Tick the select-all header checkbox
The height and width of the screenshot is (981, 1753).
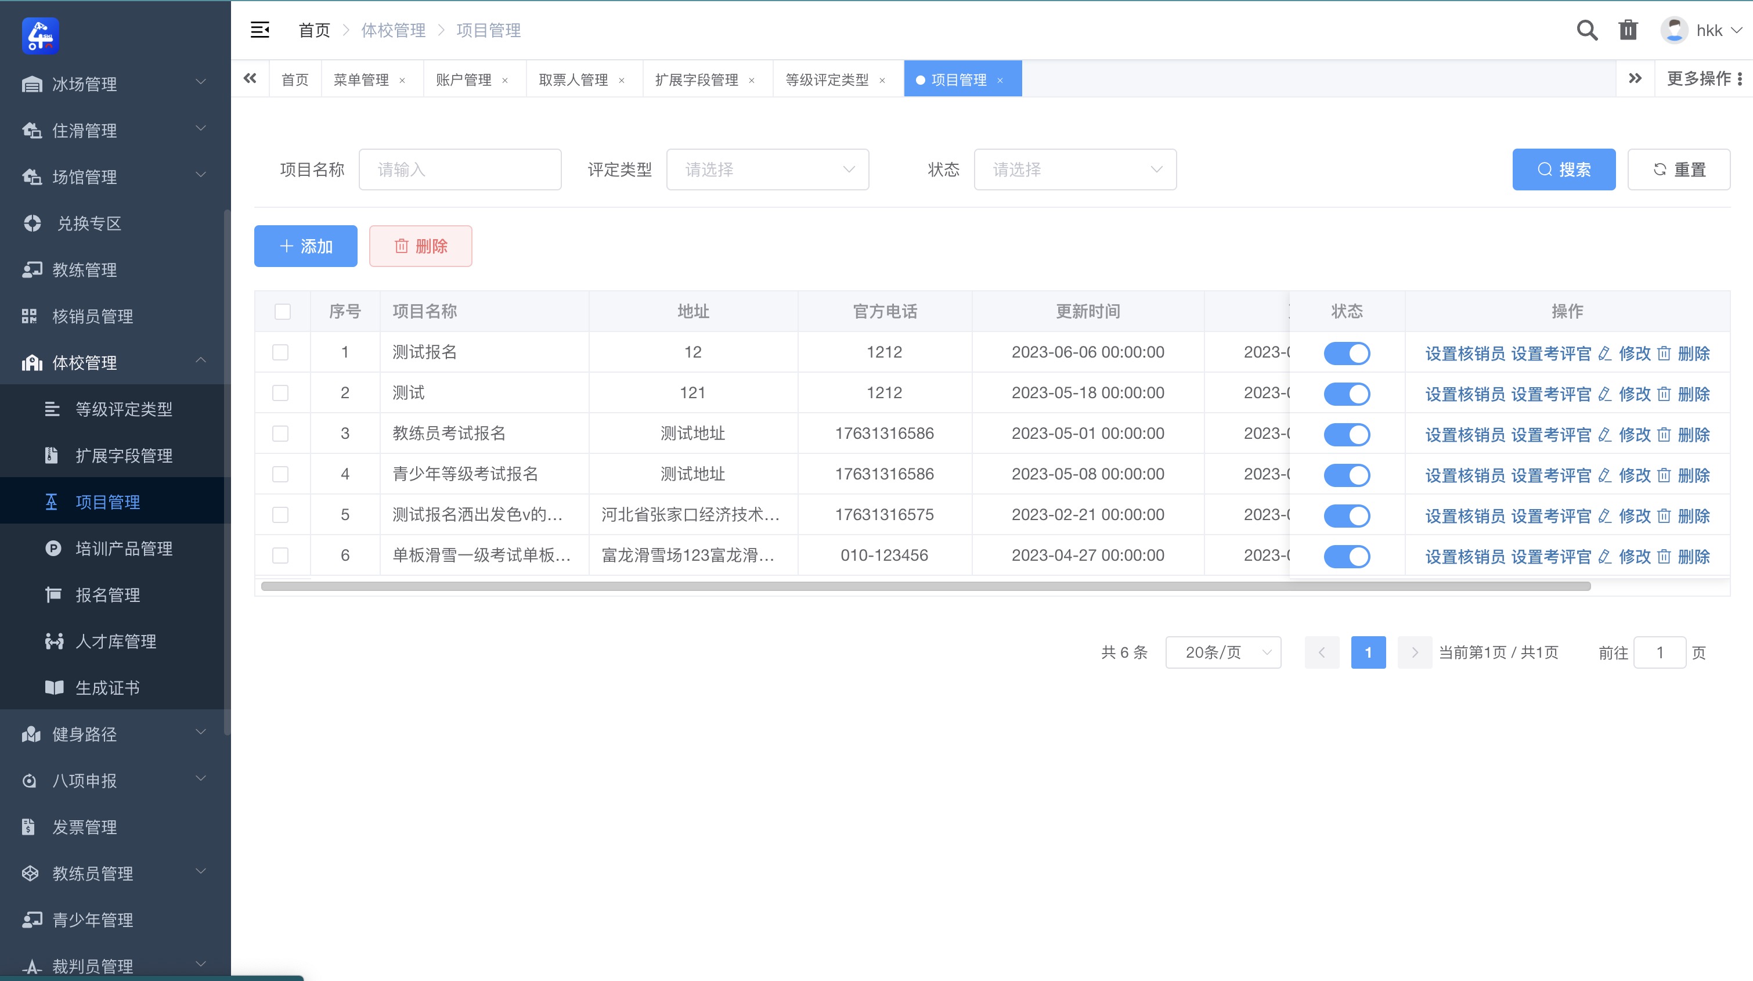(283, 312)
